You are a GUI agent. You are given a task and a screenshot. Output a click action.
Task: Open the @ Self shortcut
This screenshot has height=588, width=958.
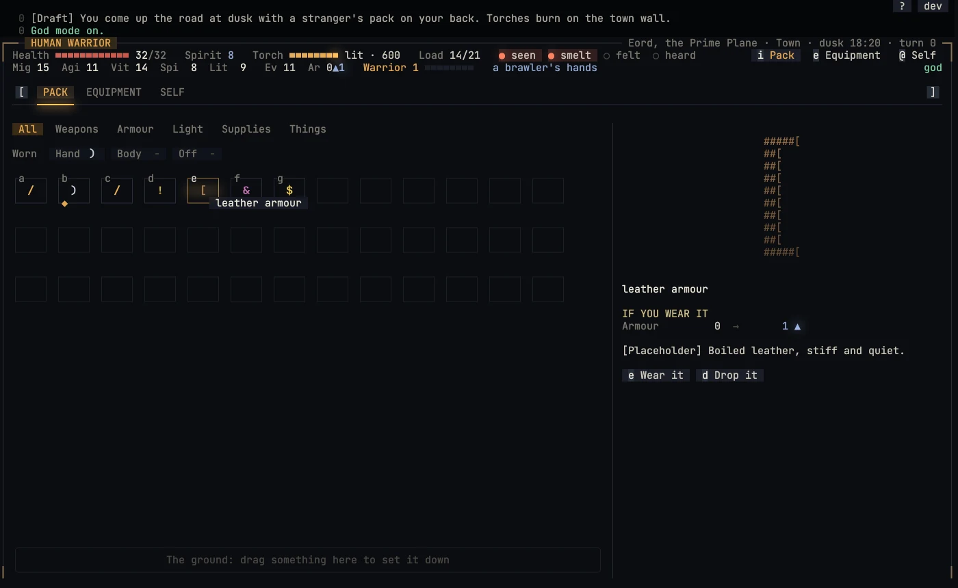(x=918, y=55)
